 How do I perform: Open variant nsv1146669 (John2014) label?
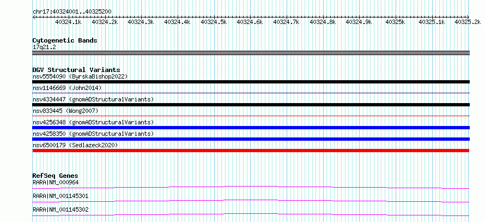point(67,88)
